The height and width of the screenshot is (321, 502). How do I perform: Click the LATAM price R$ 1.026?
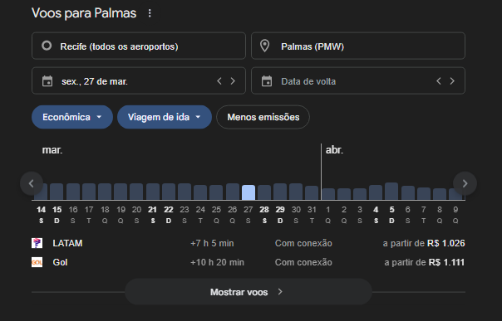click(446, 243)
